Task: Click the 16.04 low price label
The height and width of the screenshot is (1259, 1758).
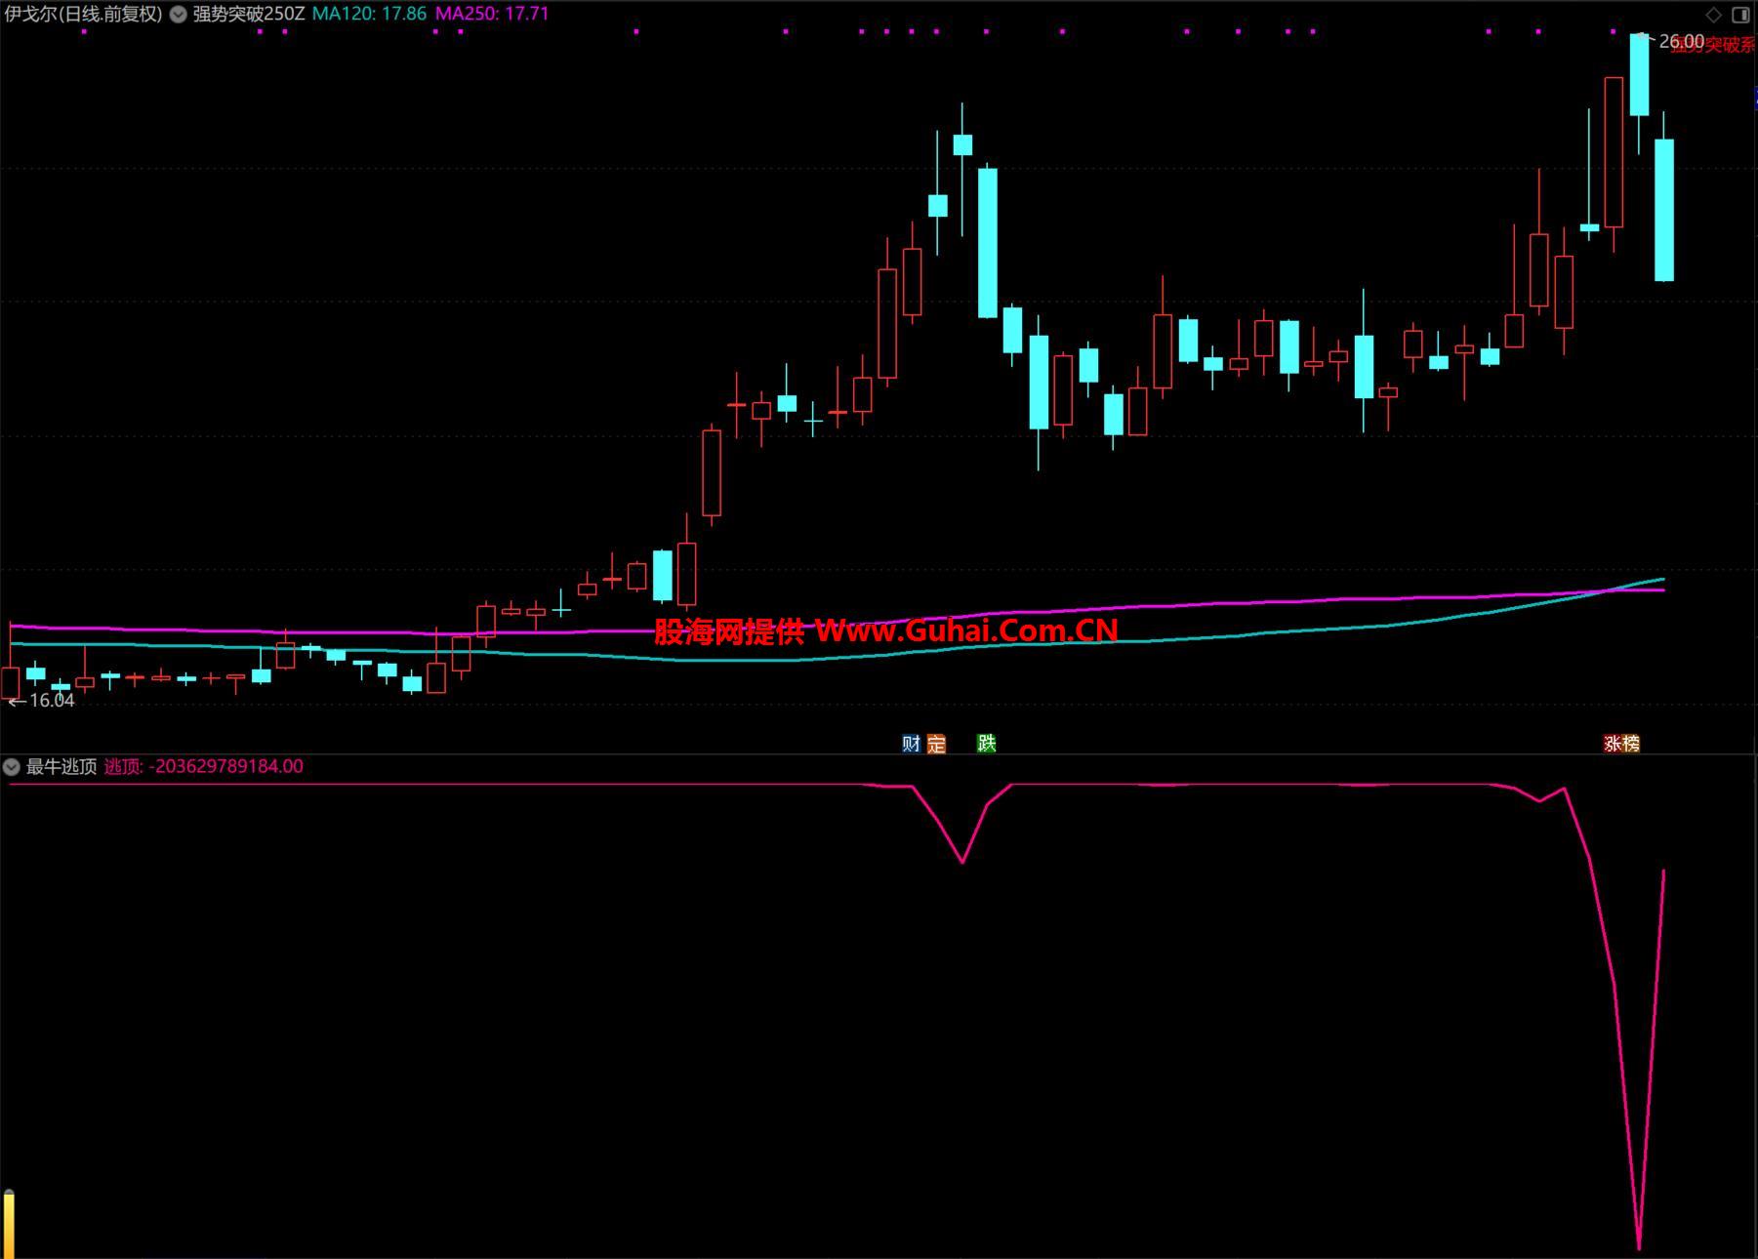Action: point(51,701)
